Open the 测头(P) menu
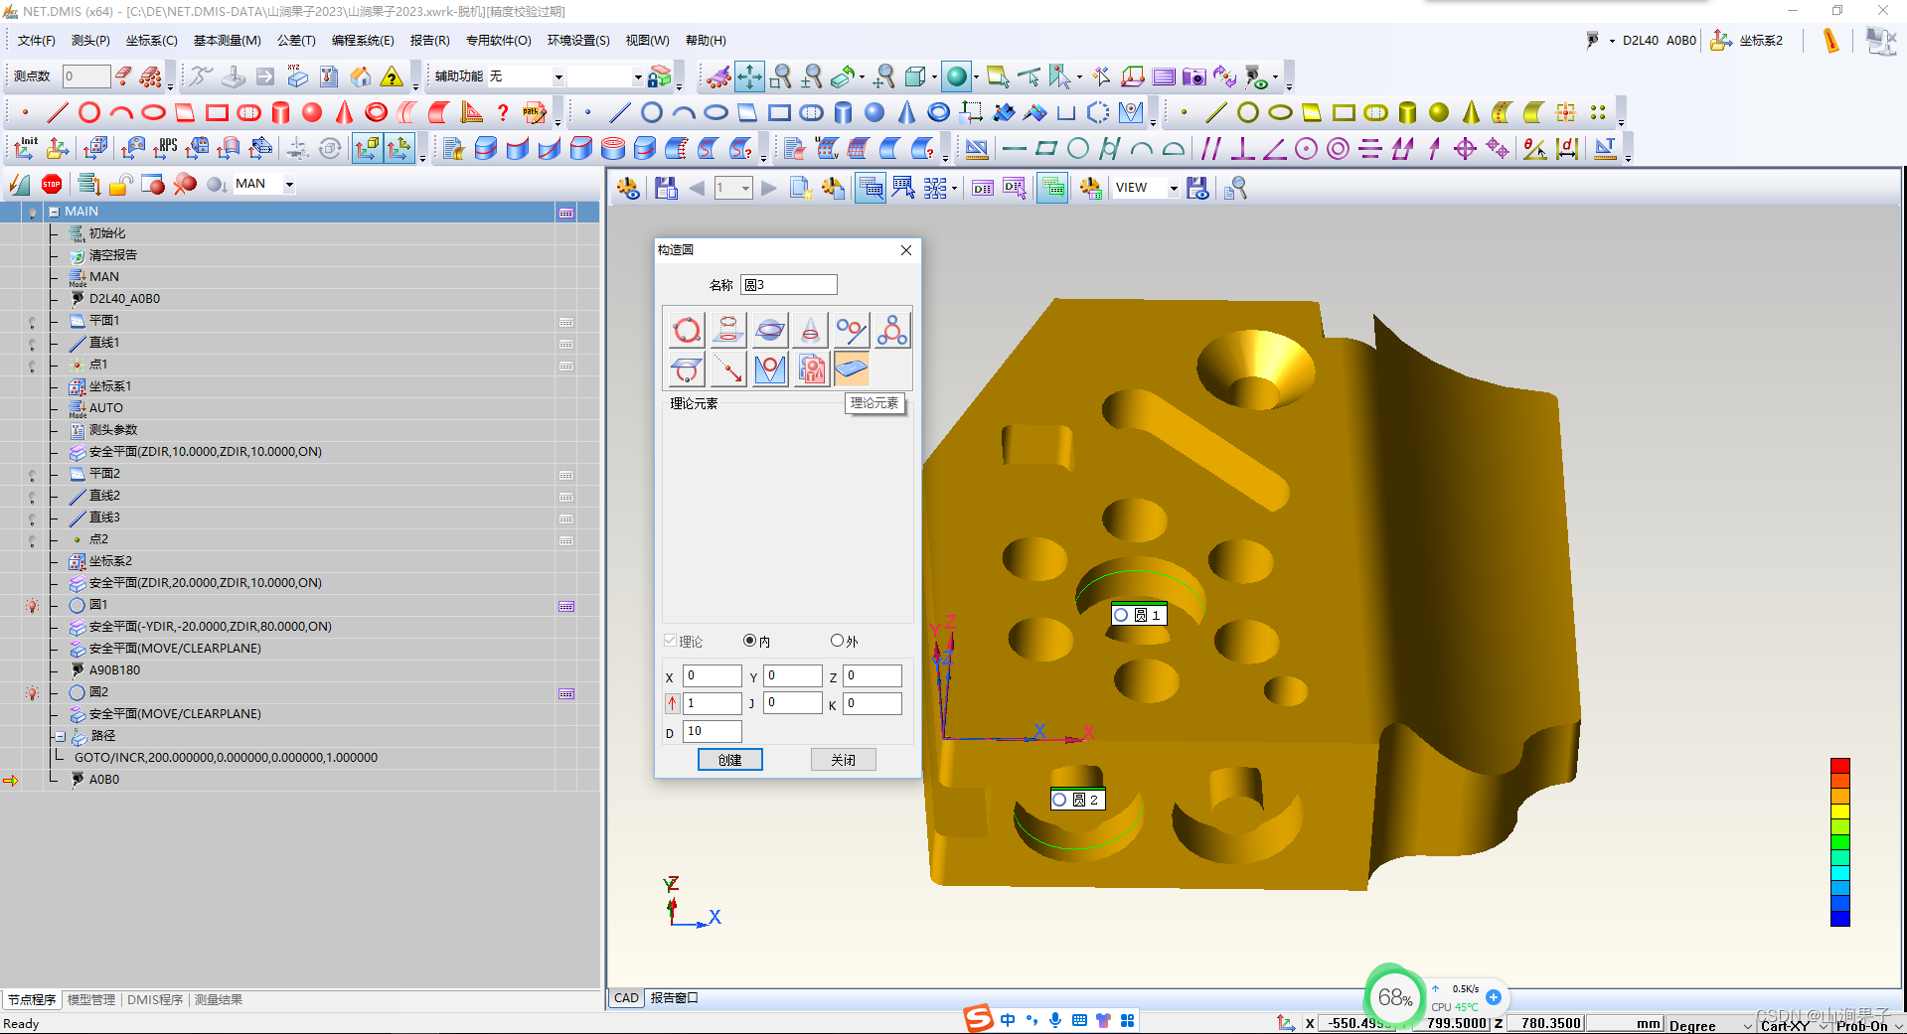 point(90,41)
